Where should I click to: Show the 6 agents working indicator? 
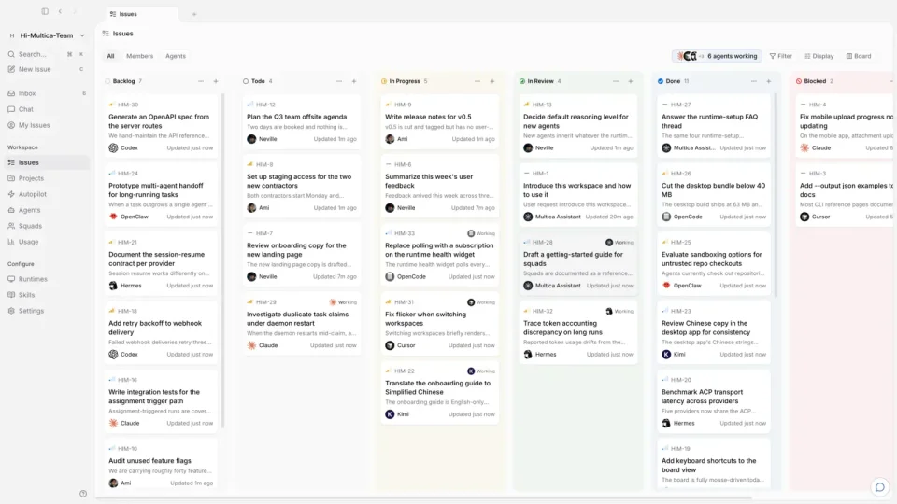(x=717, y=56)
